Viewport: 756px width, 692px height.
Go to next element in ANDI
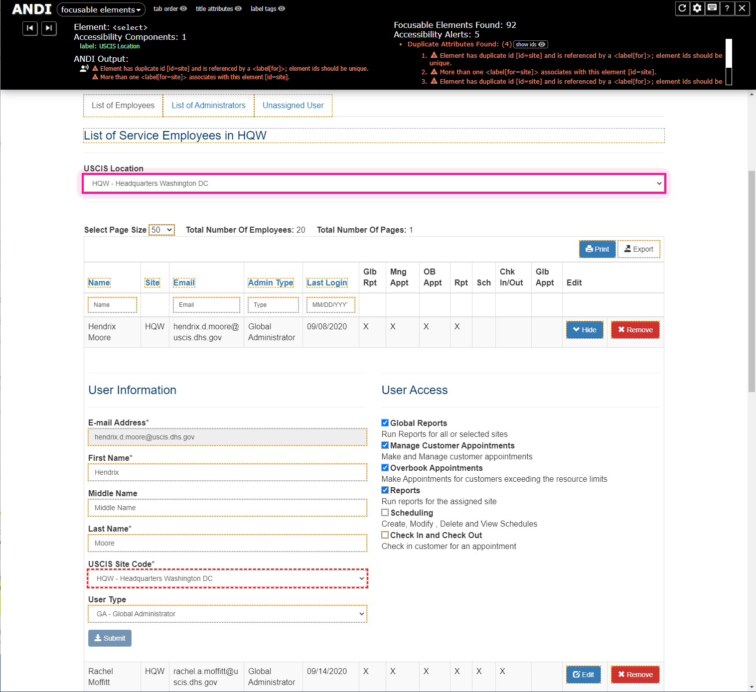[x=49, y=28]
